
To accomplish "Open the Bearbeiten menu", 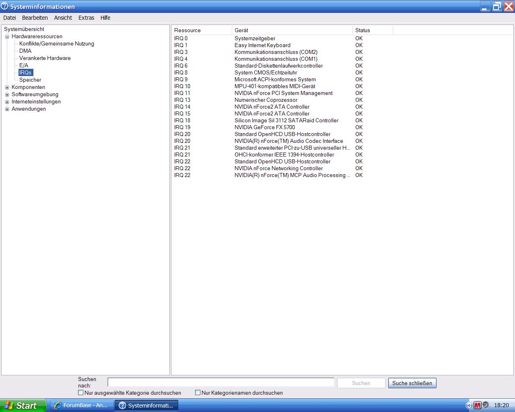I will pyautogui.click(x=35, y=18).
